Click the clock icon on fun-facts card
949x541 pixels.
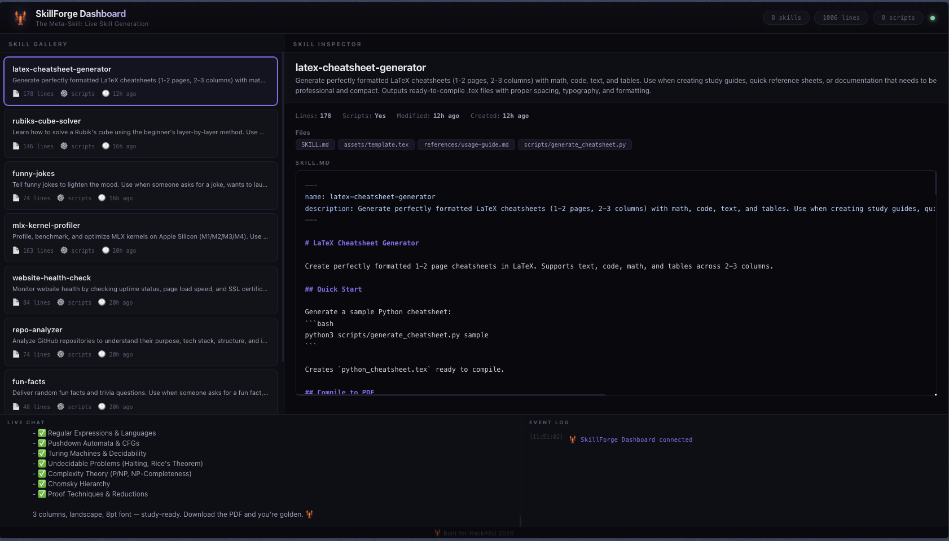(x=102, y=407)
